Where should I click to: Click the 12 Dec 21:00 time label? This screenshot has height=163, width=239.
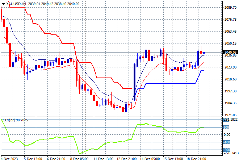pyautogui.click(x=126, y=159)
